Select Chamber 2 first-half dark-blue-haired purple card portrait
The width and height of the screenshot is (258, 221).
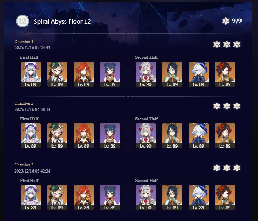pos(110,136)
